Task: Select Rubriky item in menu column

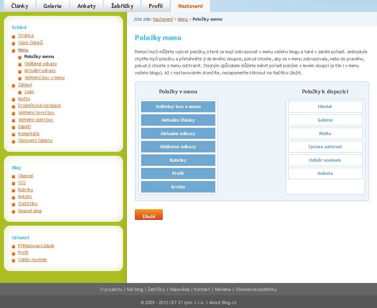Action: (x=178, y=160)
